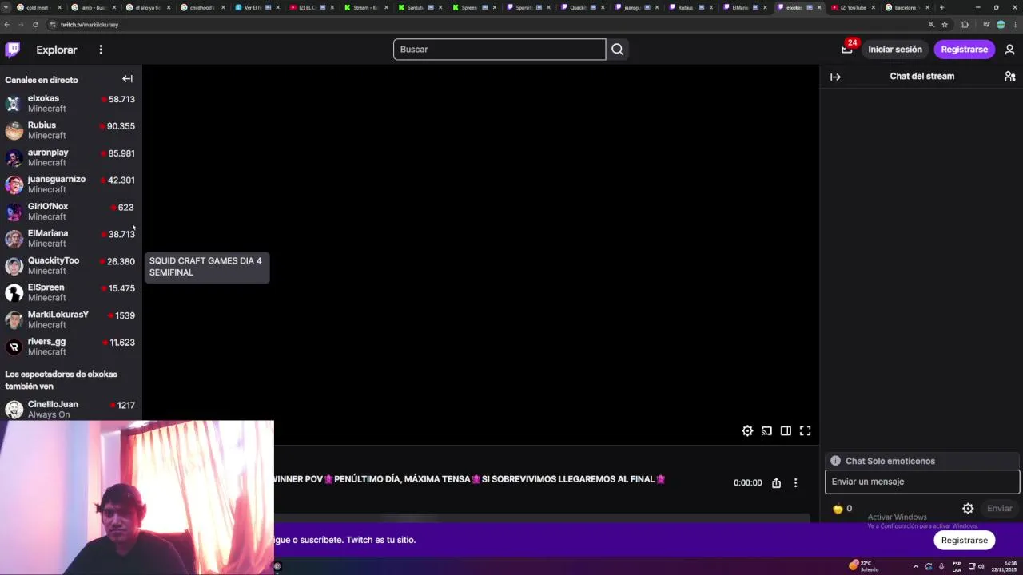Open the user profile icon
Viewport: 1023px width, 575px height.
(1009, 50)
